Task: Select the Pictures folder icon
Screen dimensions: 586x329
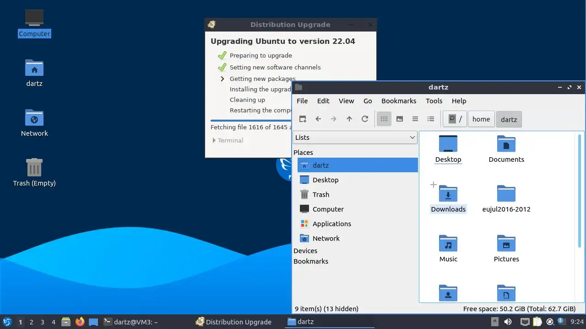Action: tap(506, 244)
